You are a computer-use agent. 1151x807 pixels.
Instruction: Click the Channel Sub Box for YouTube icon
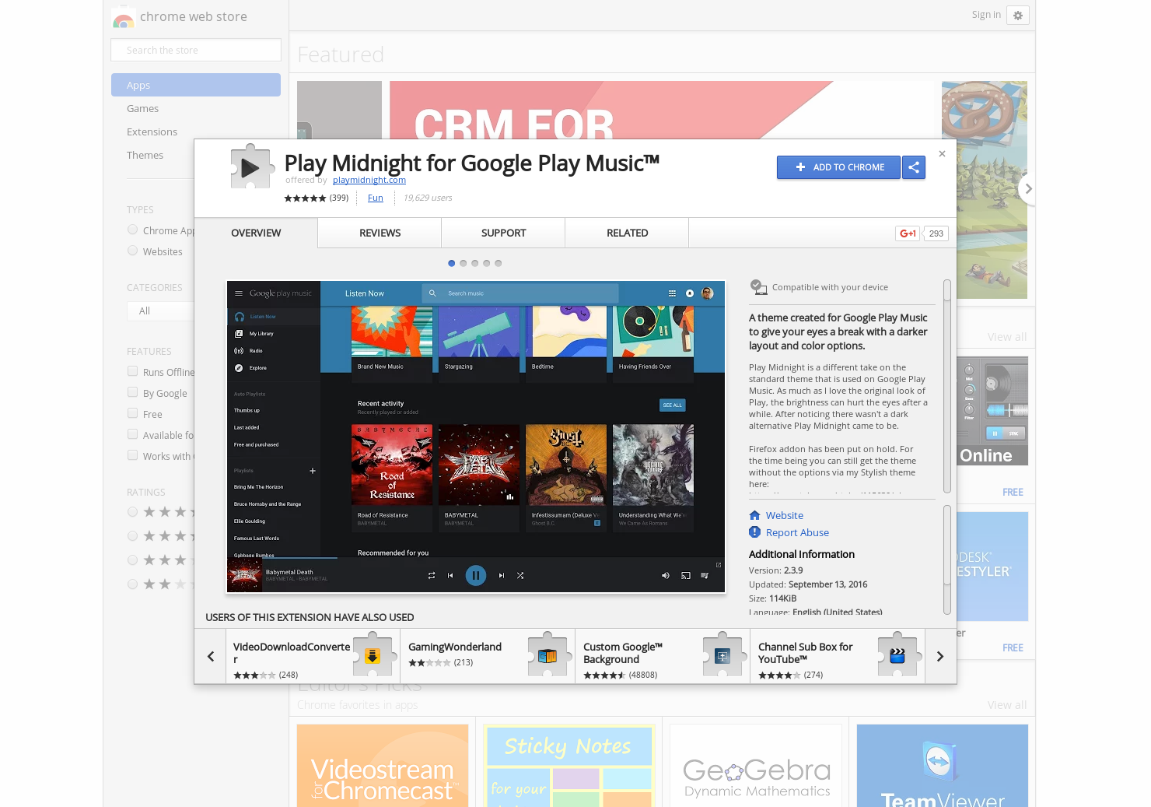(898, 655)
